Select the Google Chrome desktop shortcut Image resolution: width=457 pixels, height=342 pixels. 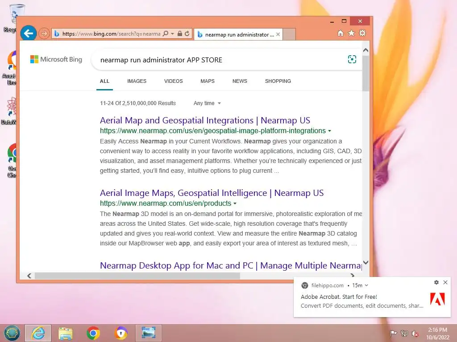click(x=12, y=160)
